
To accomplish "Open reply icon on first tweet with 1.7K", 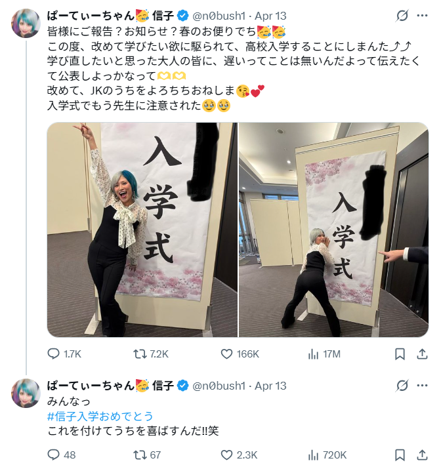I will [53, 354].
